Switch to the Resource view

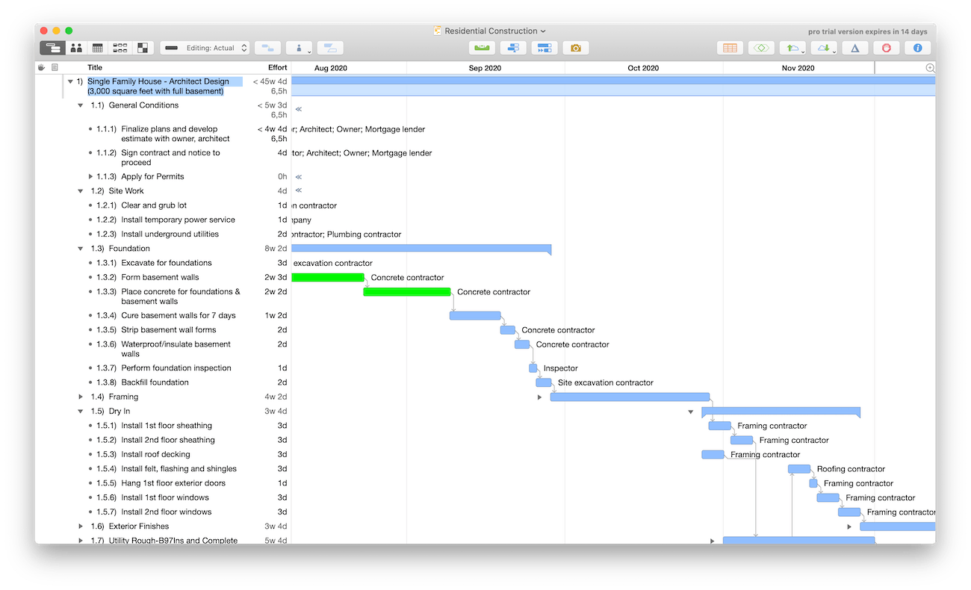point(75,48)
